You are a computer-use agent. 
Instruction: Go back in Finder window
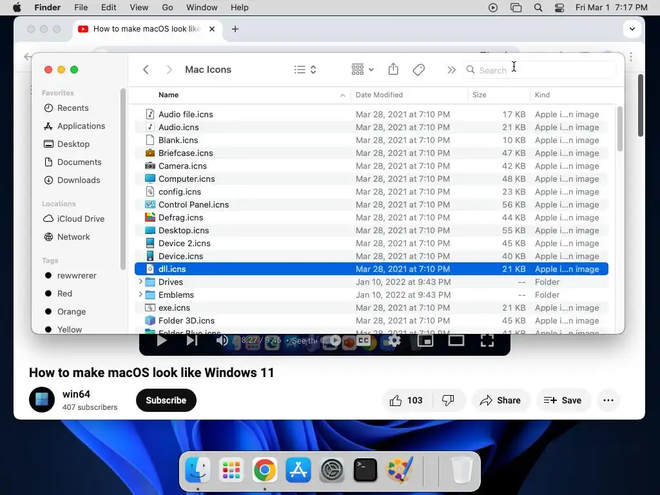click(146, 70)
